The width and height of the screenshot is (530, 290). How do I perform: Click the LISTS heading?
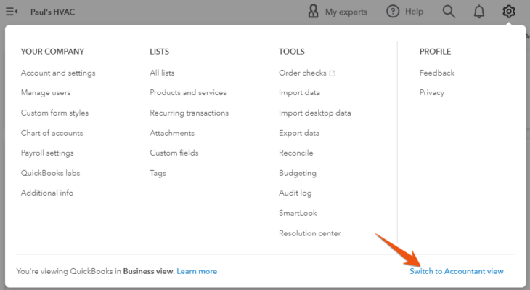(160, 52)
